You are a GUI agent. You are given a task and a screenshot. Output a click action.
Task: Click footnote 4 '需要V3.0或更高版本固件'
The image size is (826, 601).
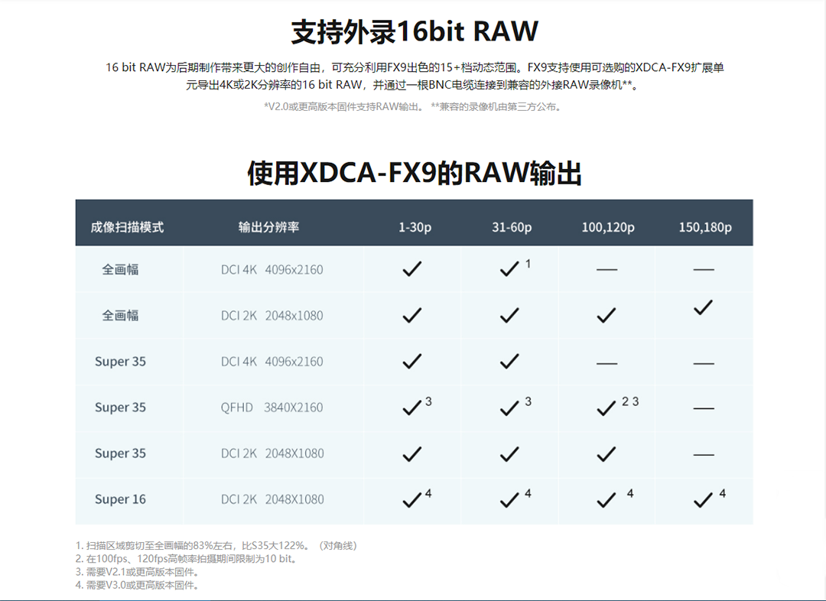138,585
